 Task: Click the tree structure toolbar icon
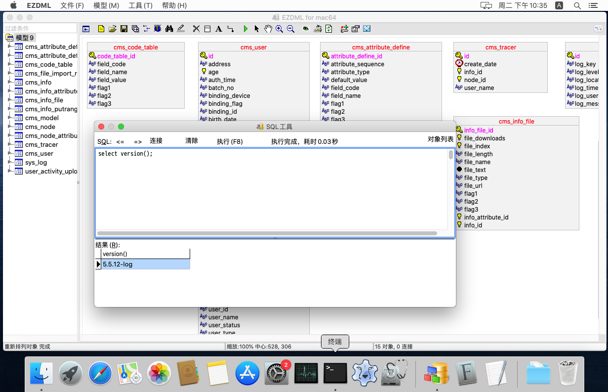(147, 29)
